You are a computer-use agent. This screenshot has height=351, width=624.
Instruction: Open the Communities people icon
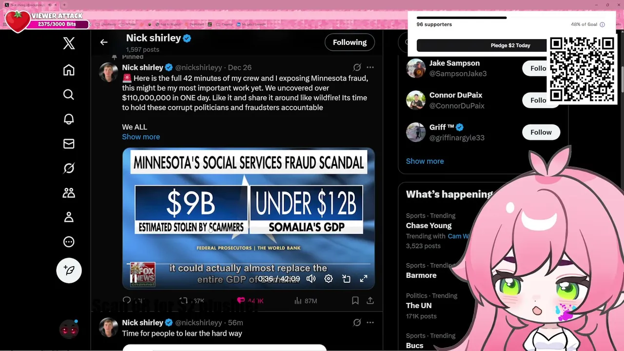point(69,193)
